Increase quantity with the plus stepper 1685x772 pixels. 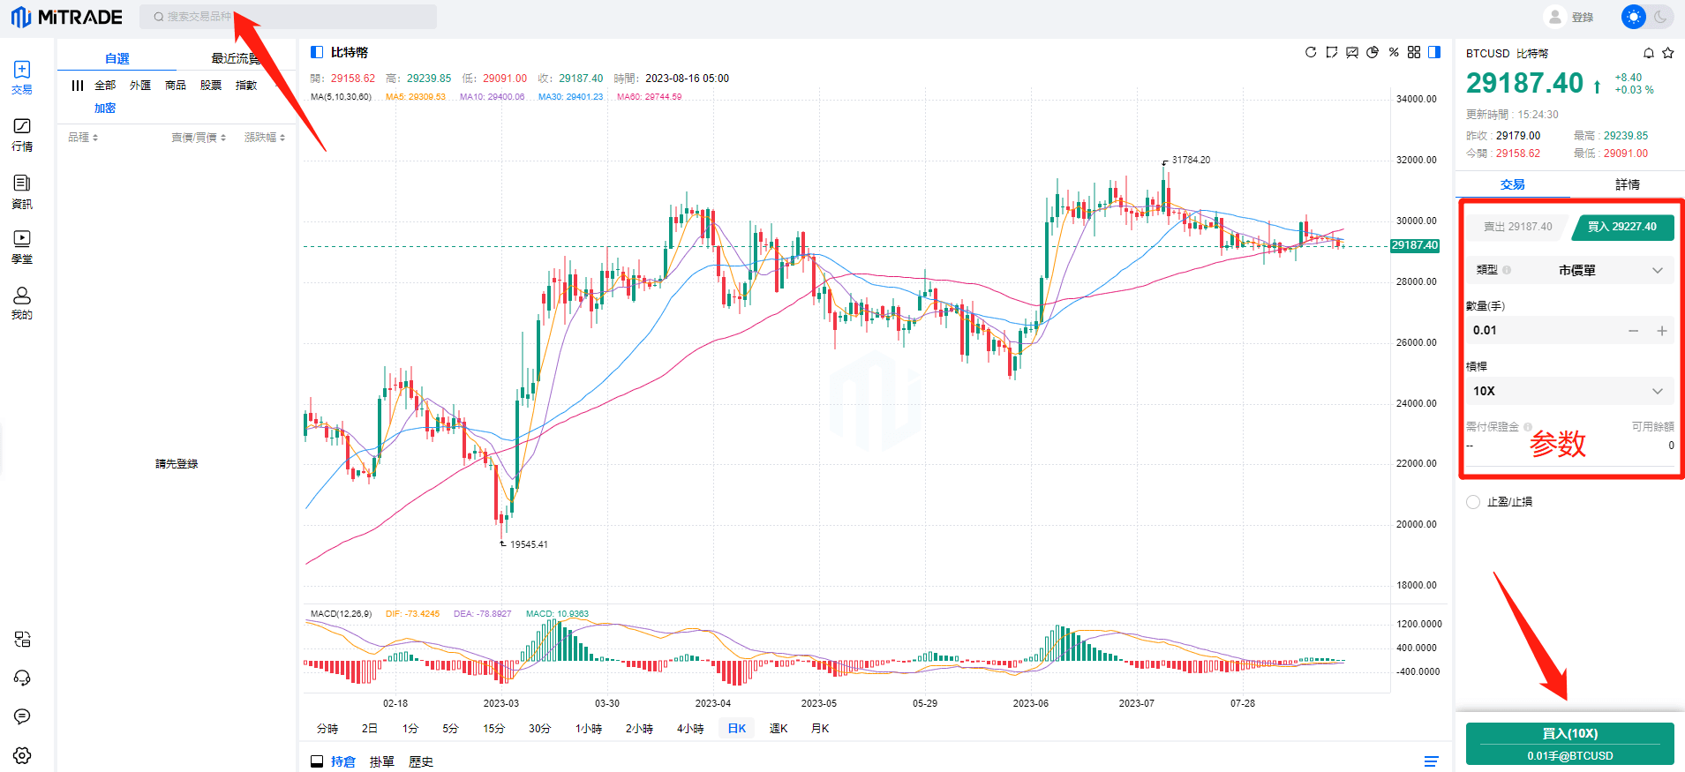point(1662,331)
